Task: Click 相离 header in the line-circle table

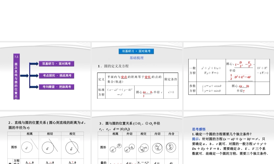Action: (x=30, y=134)
